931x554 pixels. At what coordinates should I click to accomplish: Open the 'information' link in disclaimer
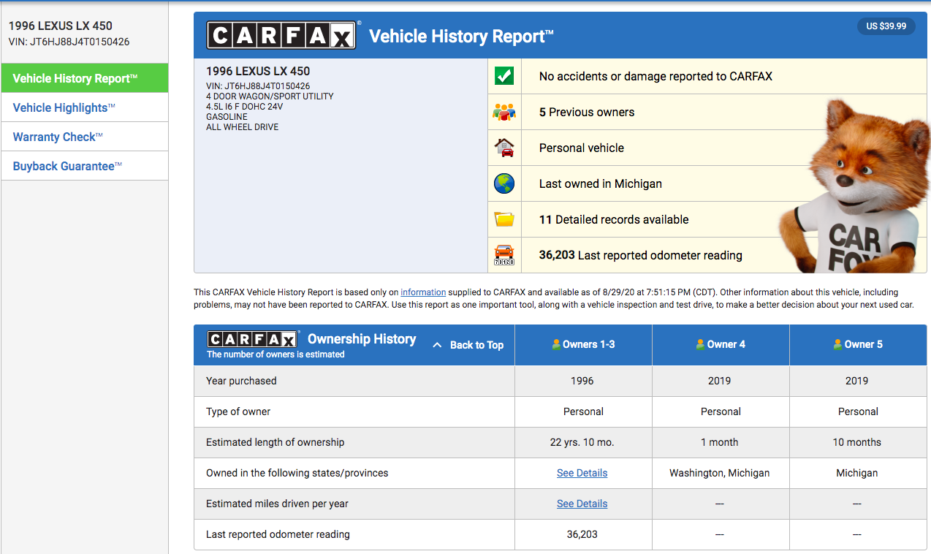(x=423, y=292)
